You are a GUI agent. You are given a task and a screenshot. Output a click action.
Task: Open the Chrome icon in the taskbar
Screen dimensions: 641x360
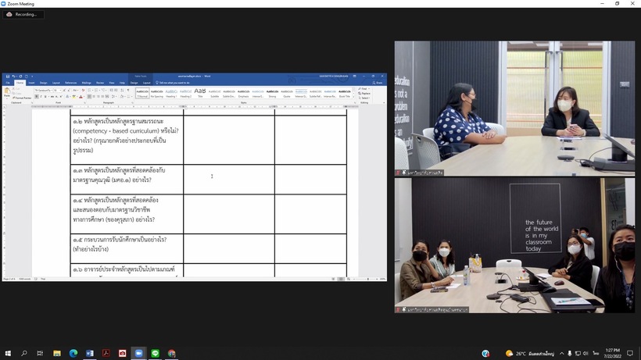coord(172,353)
